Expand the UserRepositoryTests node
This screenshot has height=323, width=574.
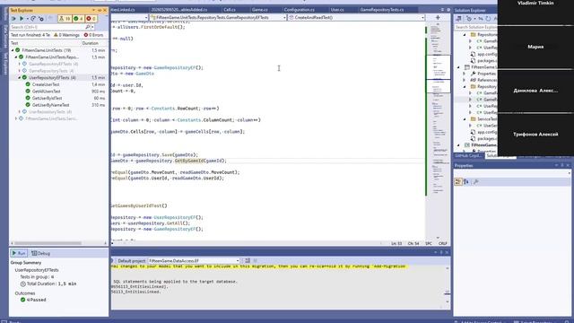20,111
